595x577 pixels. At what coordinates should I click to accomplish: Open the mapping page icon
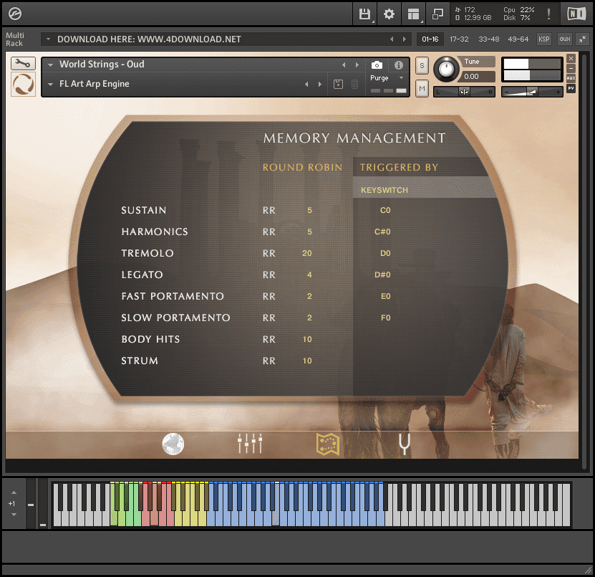click(x=326, y=444)
